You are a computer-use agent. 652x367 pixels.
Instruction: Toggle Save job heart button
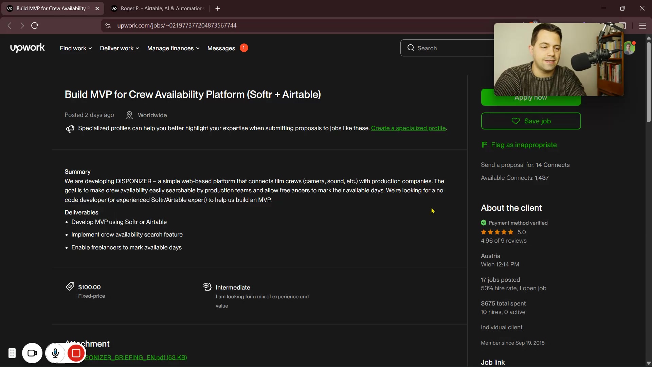530,121
